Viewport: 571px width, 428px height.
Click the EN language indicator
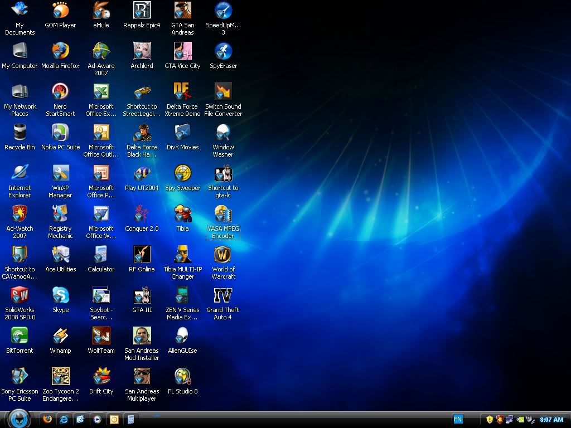pos(458,419)
